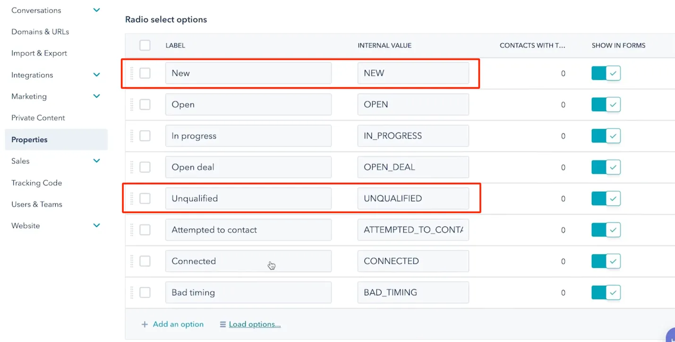Click drag handle beside Unqualified row
The image size is (675, 342).
[132, 199]
